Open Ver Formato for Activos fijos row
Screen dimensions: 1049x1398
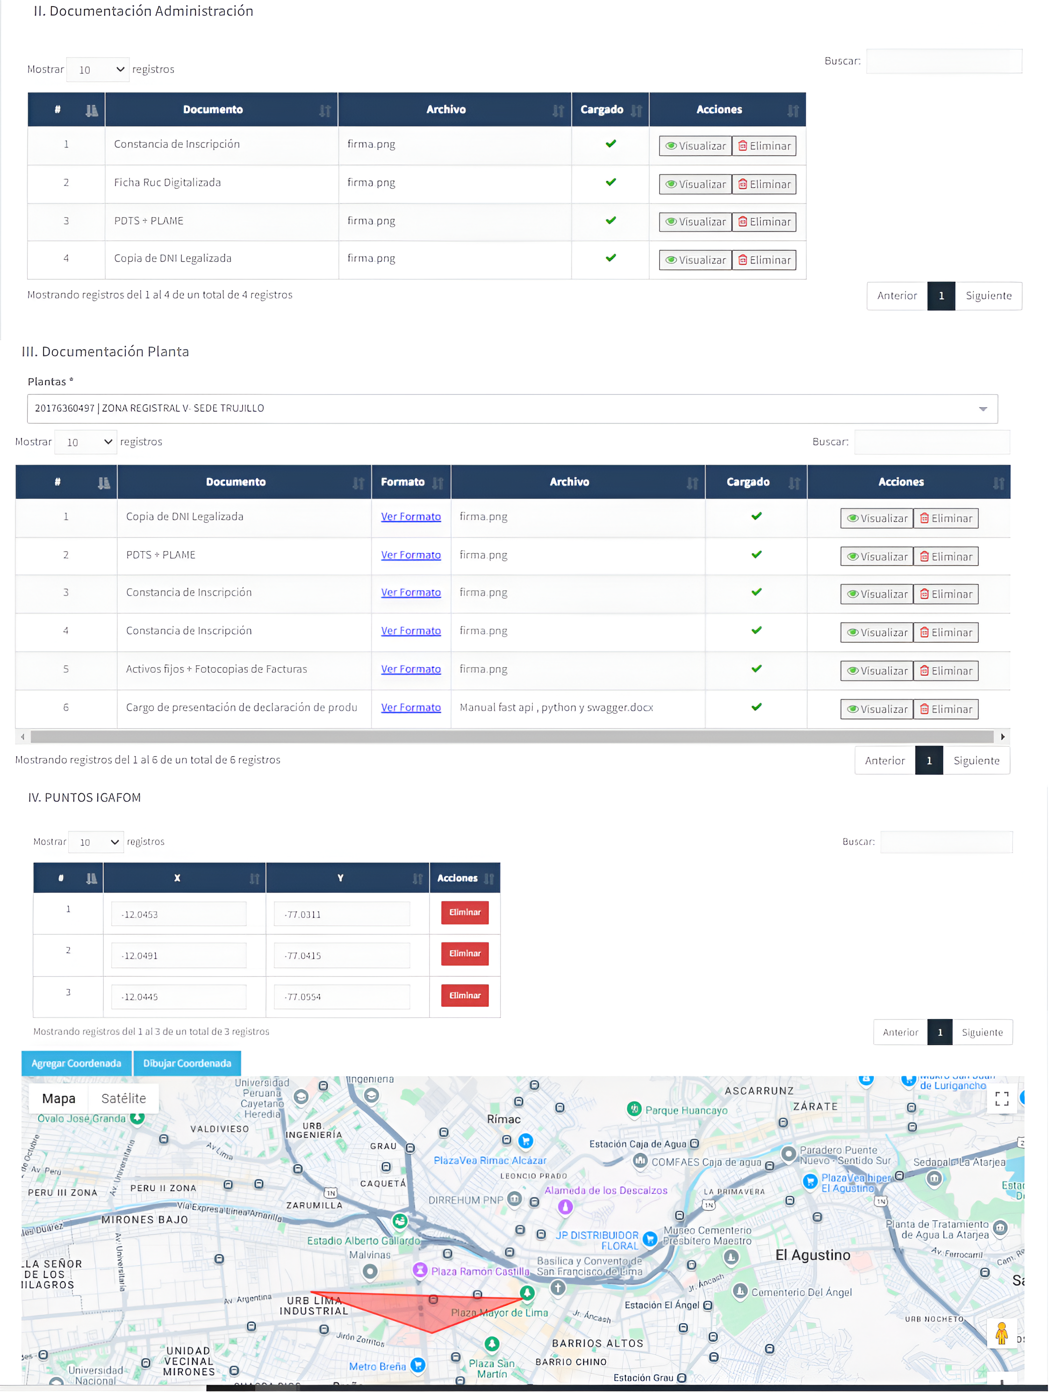pos(410,669)
